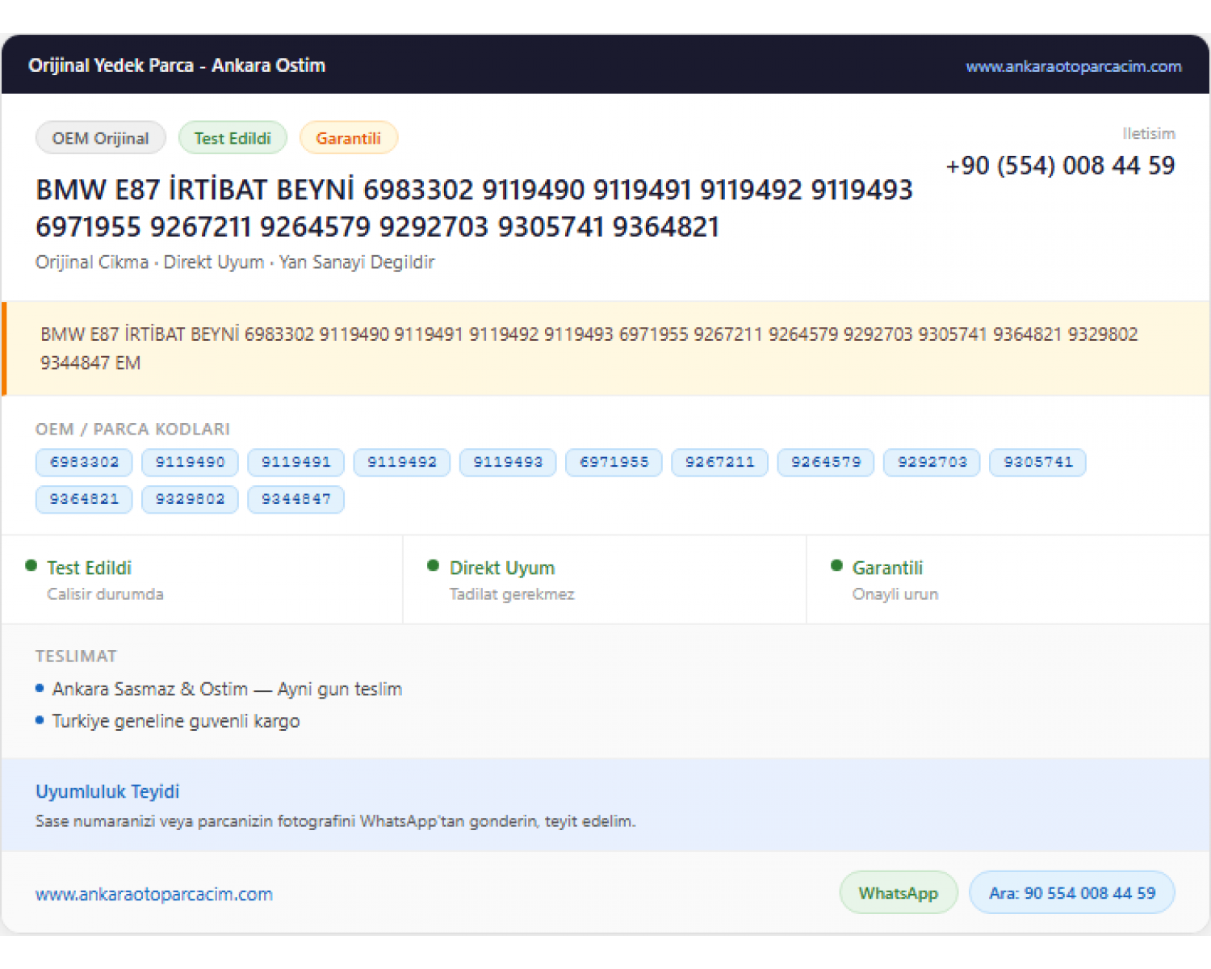Click part code chip 9119490
Image resolution: width=1211 pixels, height=969 pixels.
point(190,462)
